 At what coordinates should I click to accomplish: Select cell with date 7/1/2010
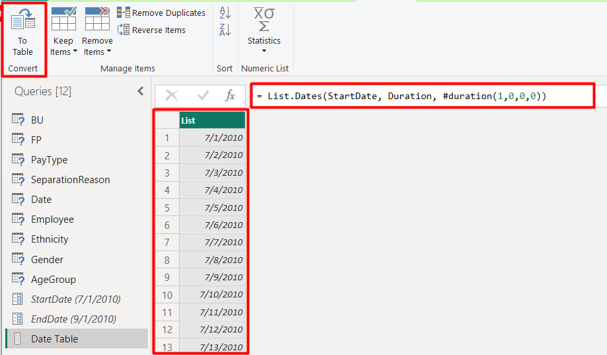[212, 138]
